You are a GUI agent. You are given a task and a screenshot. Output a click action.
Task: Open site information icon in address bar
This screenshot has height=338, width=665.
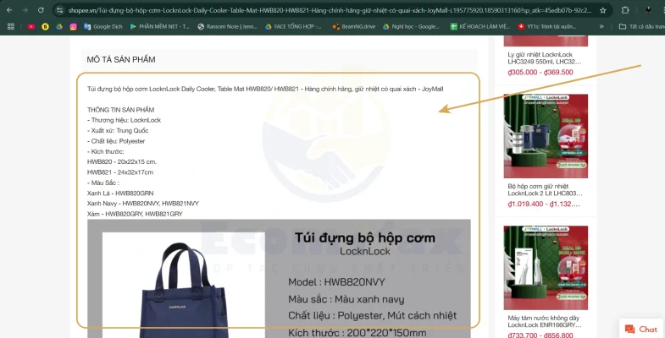60,10
